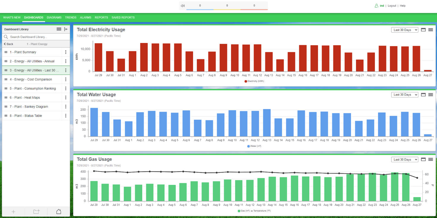
Task: Open the export menu on Total Gas Usage chart
Action: [x=431, y=159]
